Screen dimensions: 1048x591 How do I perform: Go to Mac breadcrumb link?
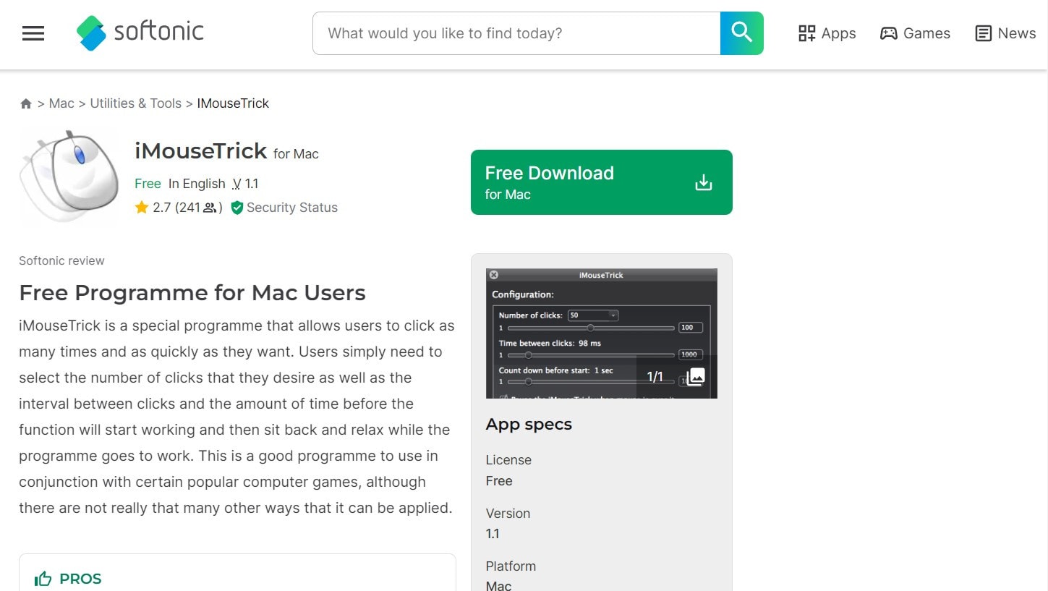(61, 103)
